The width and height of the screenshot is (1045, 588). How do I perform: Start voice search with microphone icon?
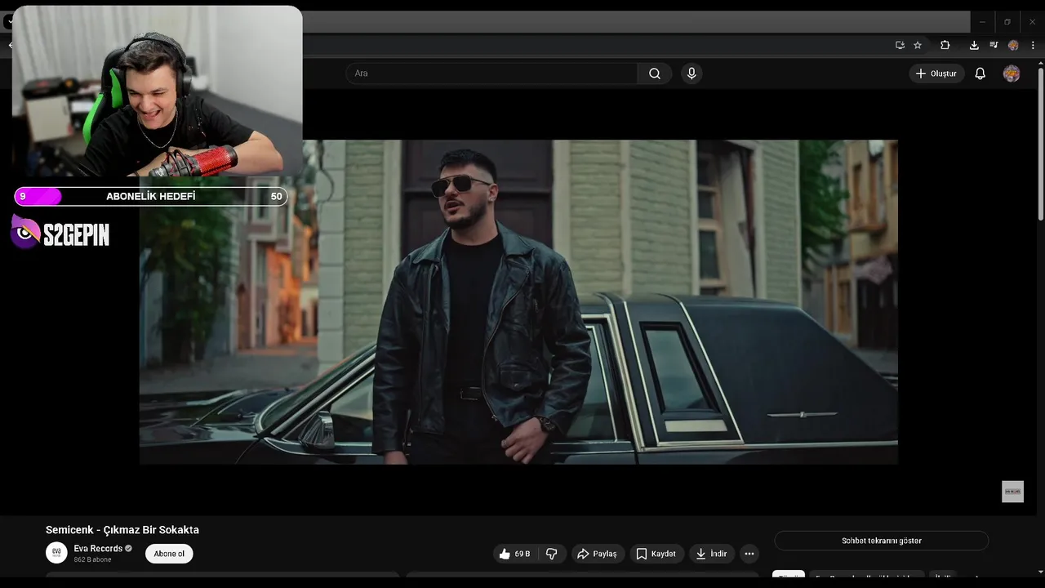pyautogui.click(x=691, y=73)
